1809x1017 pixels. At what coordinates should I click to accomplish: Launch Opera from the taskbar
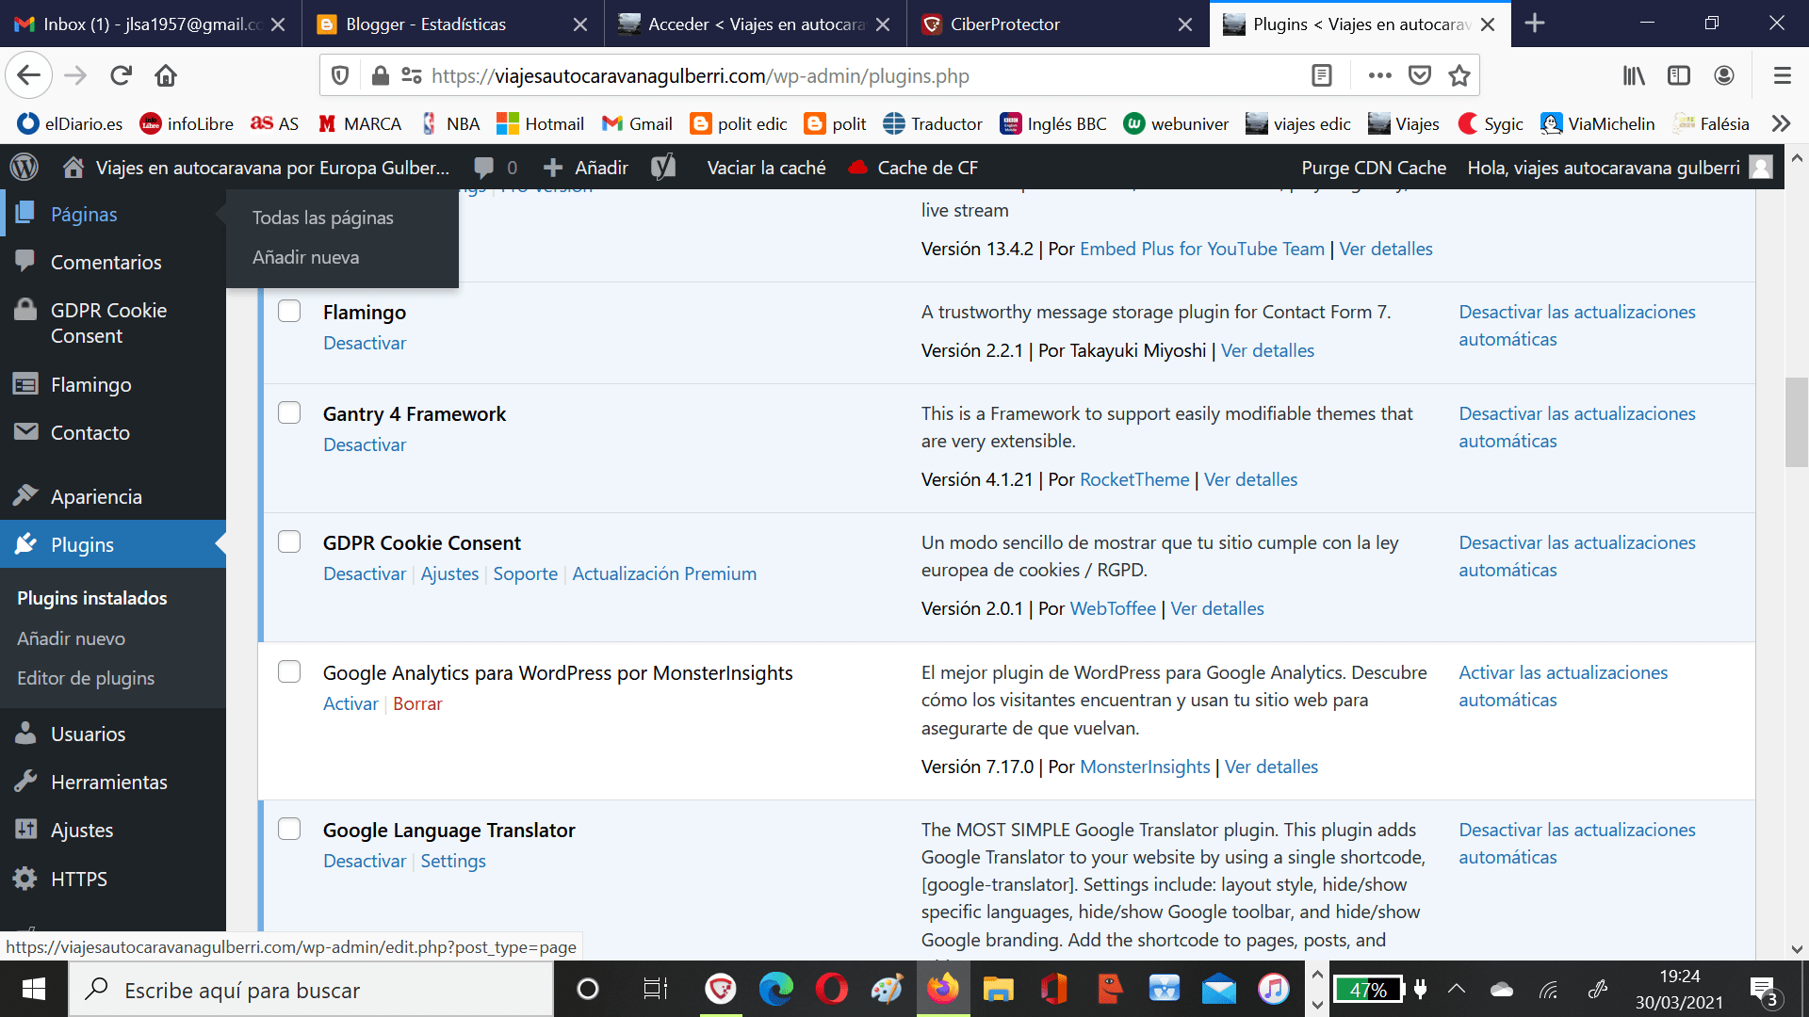click(831, 989)
